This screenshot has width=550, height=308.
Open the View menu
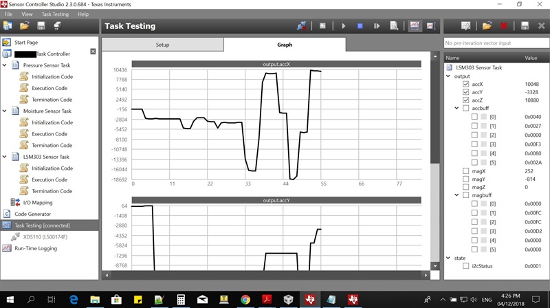coord(27,14)
